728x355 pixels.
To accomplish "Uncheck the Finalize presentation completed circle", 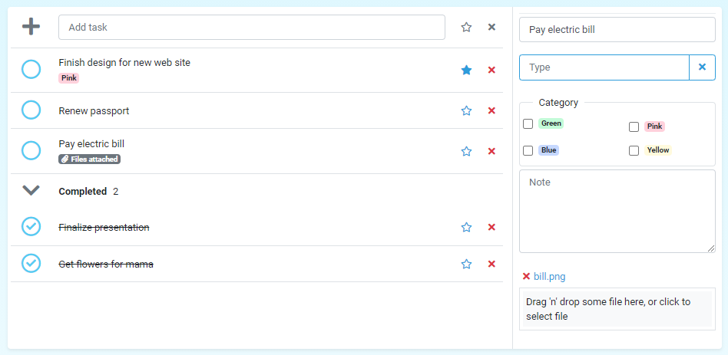I will 31,227.
